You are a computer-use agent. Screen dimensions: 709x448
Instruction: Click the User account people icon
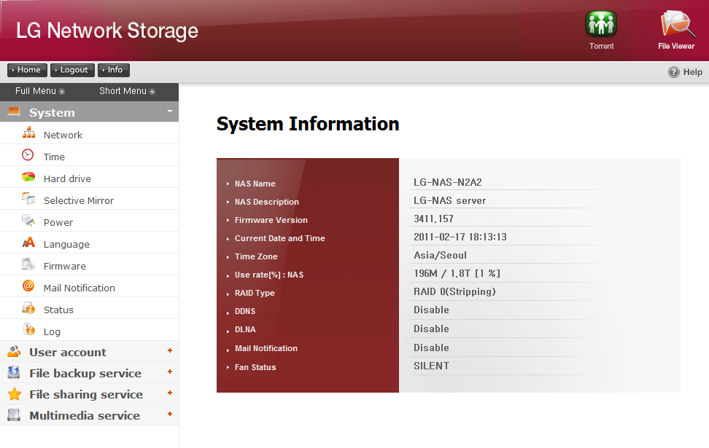14,351
